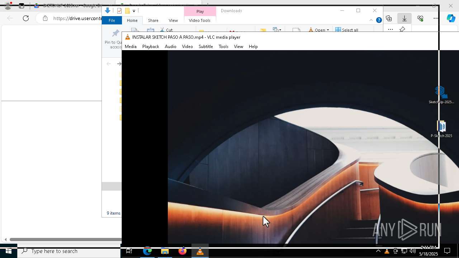Collapse the Explorer ribbon with chevron
The image size is (459, 258).
coord(371,20)
